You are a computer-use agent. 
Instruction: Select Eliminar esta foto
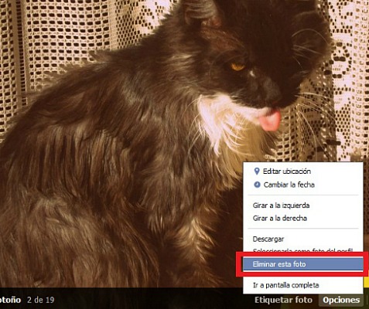coord(303,264)
